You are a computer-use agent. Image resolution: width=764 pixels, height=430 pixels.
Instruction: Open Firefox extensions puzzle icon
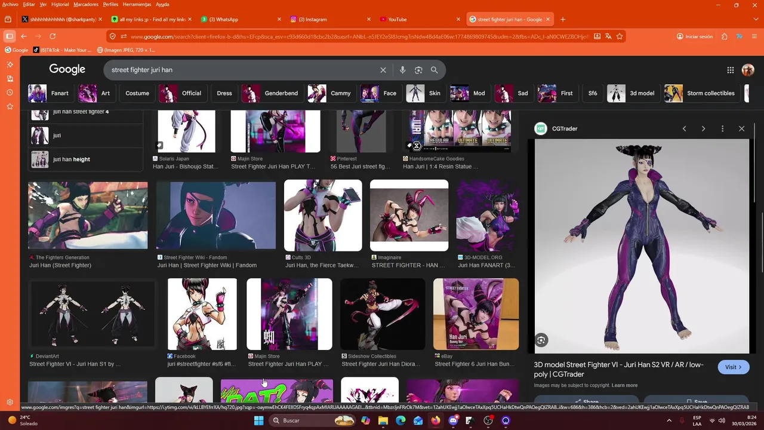[724, 36]
